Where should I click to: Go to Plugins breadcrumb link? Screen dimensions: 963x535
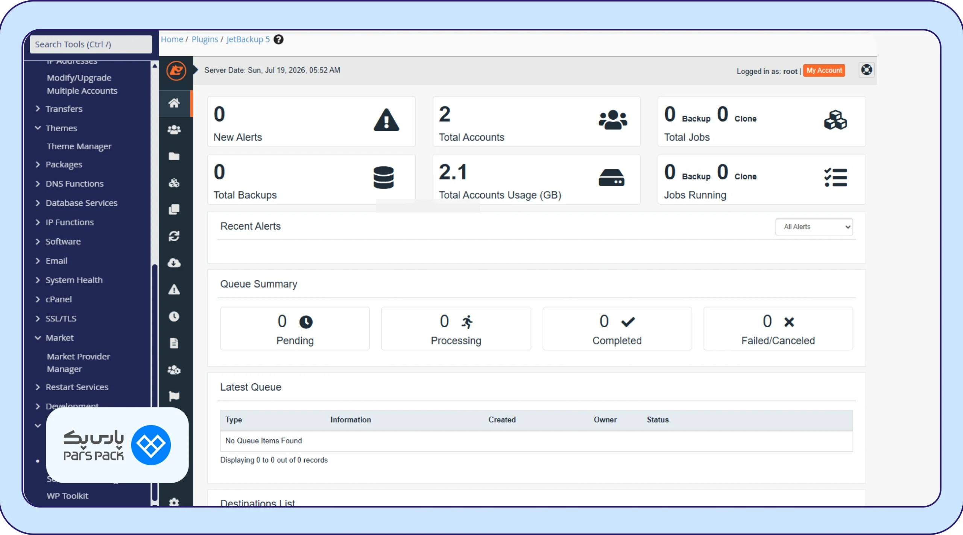pyautogui.click(x=205, y=39)
